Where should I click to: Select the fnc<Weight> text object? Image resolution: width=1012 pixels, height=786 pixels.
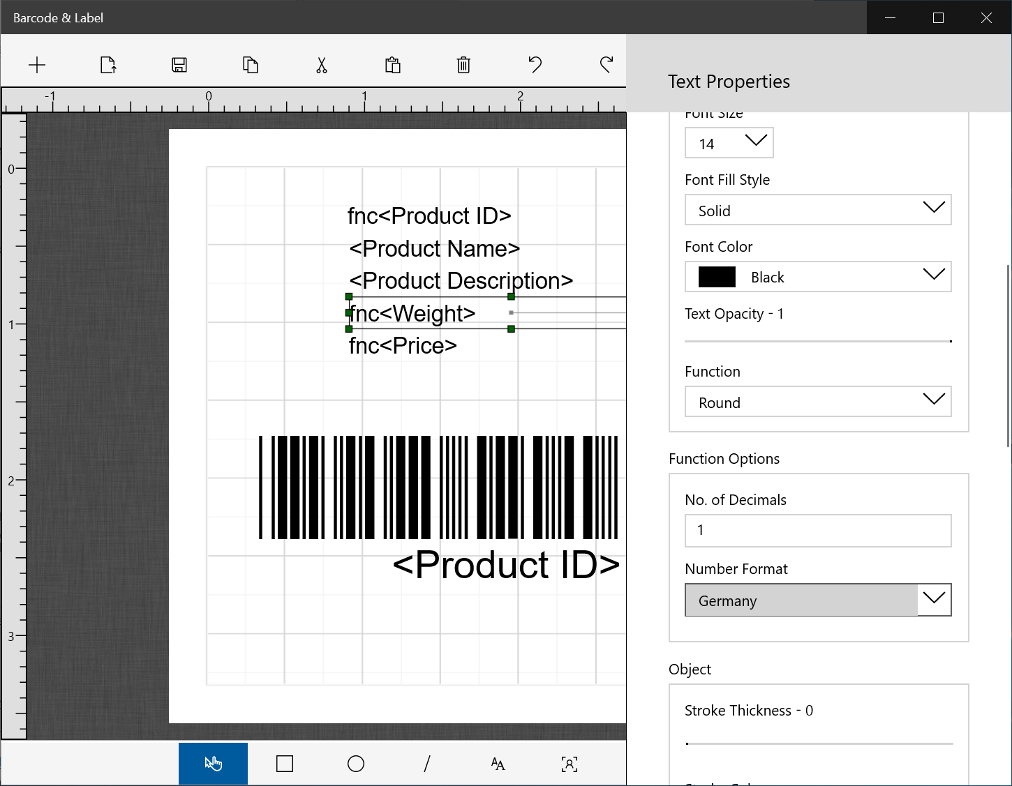click(412, 313)
